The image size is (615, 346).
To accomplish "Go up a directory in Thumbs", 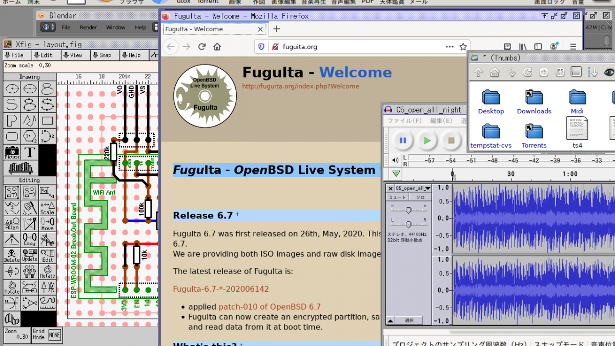I will coord(478,72).
